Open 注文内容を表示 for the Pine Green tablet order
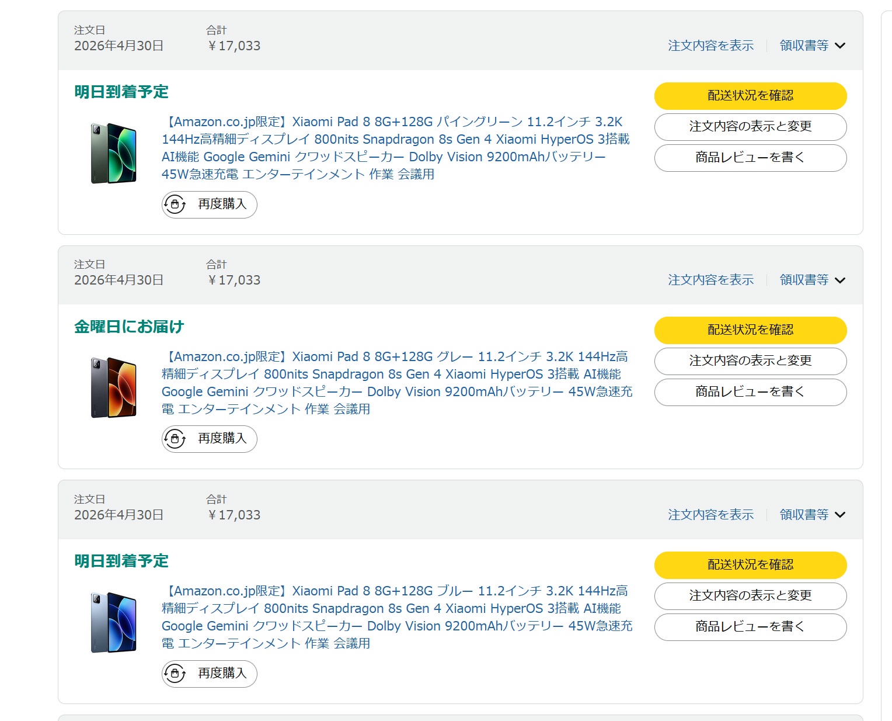 click(x=711, y=46)
